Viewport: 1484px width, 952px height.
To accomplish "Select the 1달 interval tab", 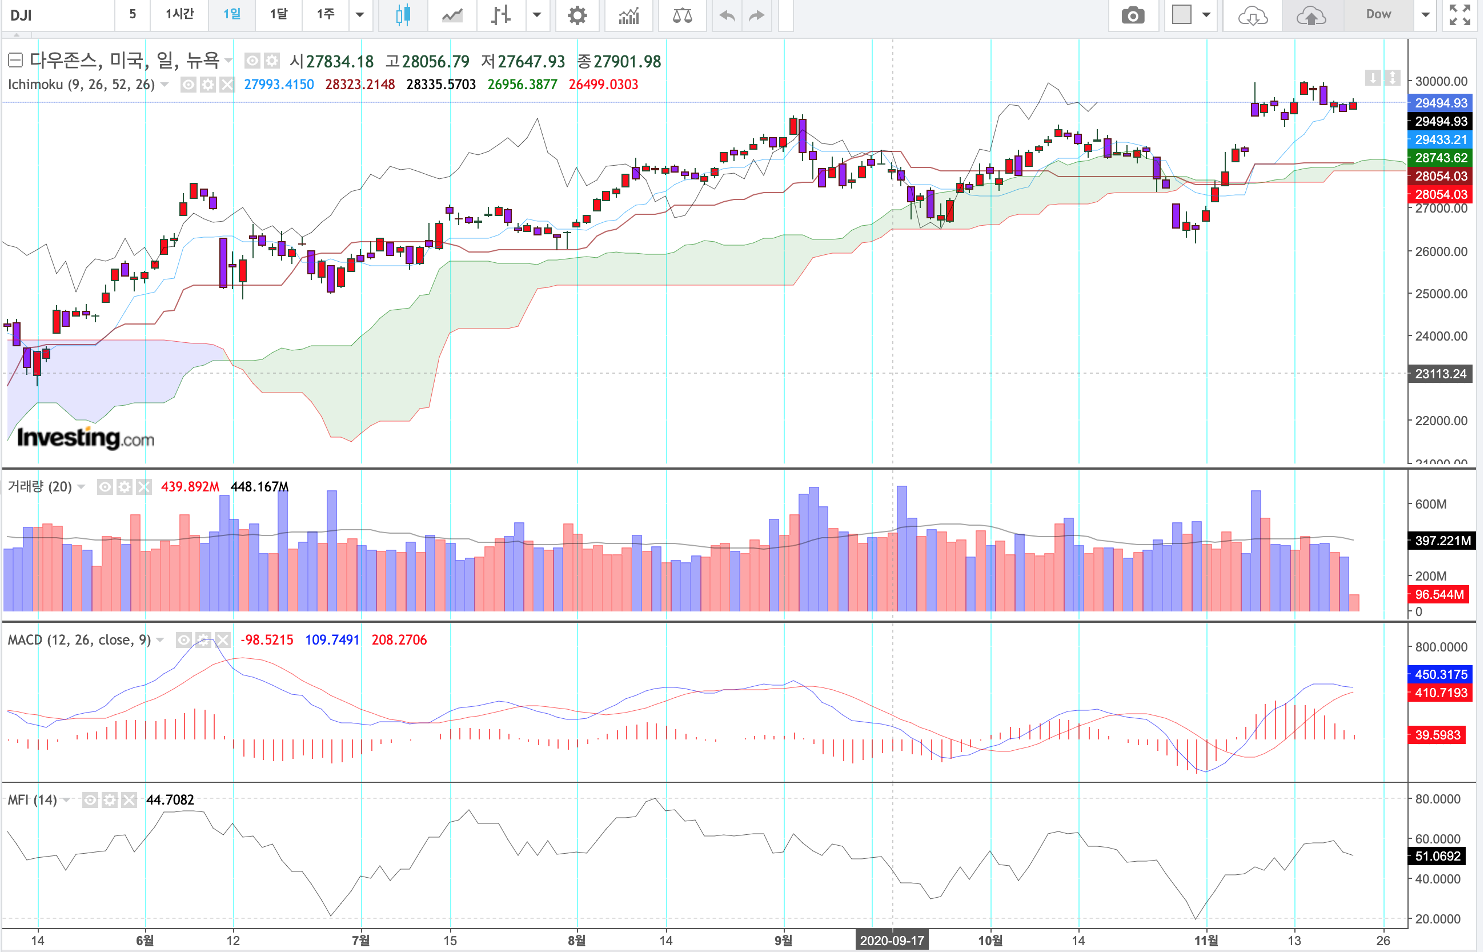I will click(279, 14).
